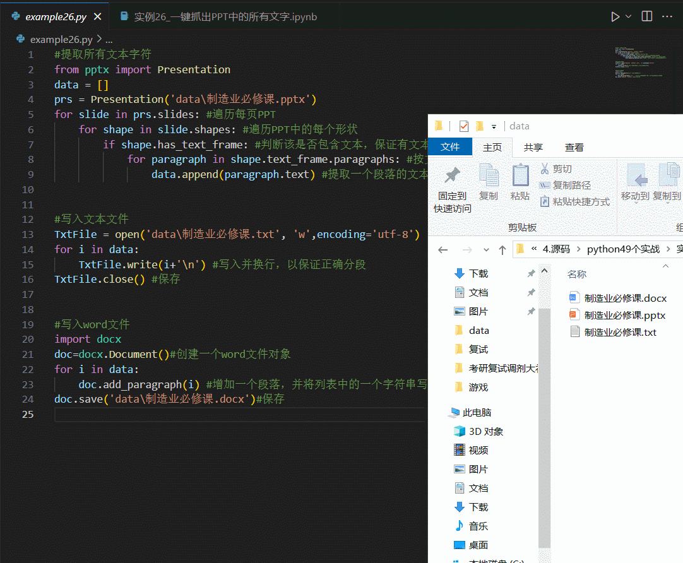Select the 查看 ribbon tab
The height and width of the screenshot is (563, 683).
coord(574,147)
